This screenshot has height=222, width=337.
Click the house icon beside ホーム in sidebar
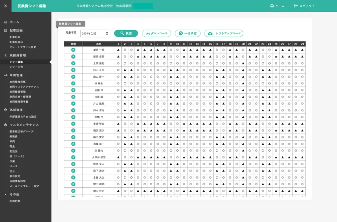coord(5,22)
